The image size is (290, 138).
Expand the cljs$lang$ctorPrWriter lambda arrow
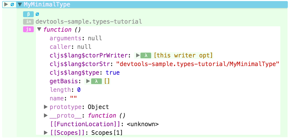pyautogui.click(x=138, y=55)
